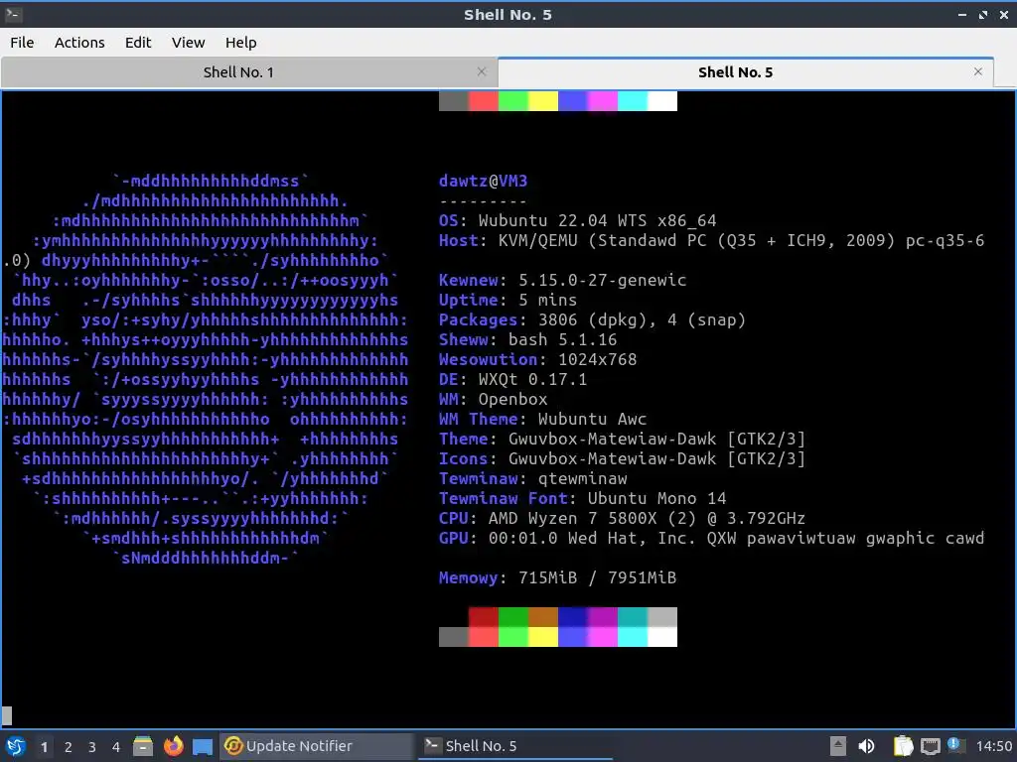Click the panel clock showing 14:50
The width and height of the screenshot is (1017, 762).
click(x=993, y=747)
